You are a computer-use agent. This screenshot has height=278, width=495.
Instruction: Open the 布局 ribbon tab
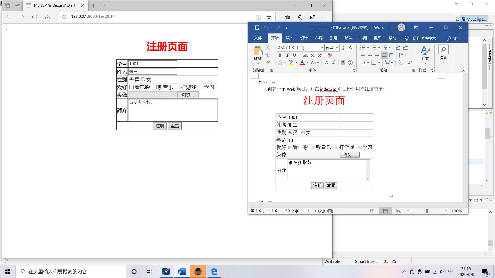(319, 38)
